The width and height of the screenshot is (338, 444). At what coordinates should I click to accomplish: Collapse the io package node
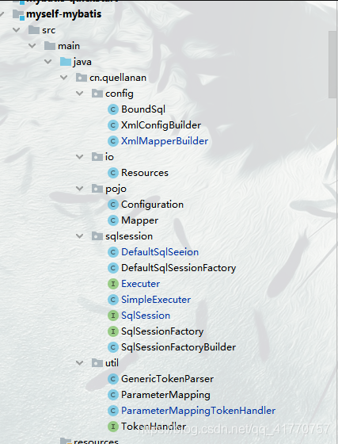click(80, 157)
